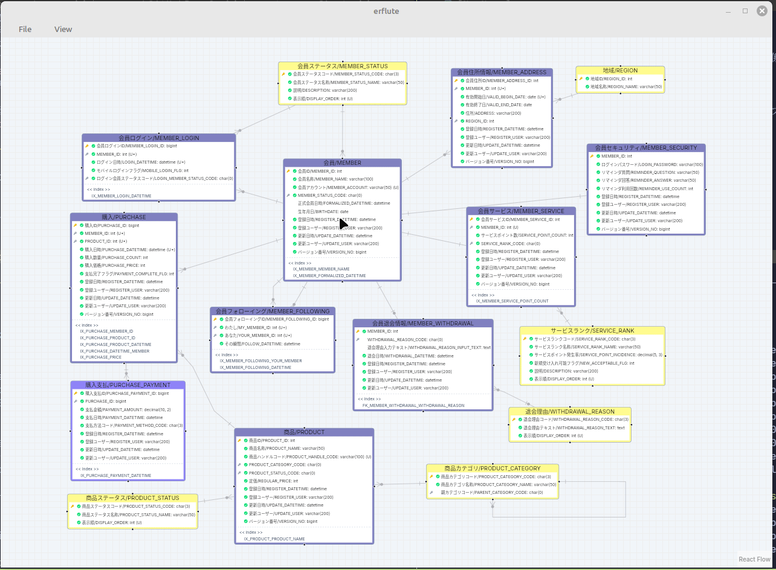
Task: Click the IX_PRODUCT_PRODUCT_NAME index entry
Action: click(274, 538)
